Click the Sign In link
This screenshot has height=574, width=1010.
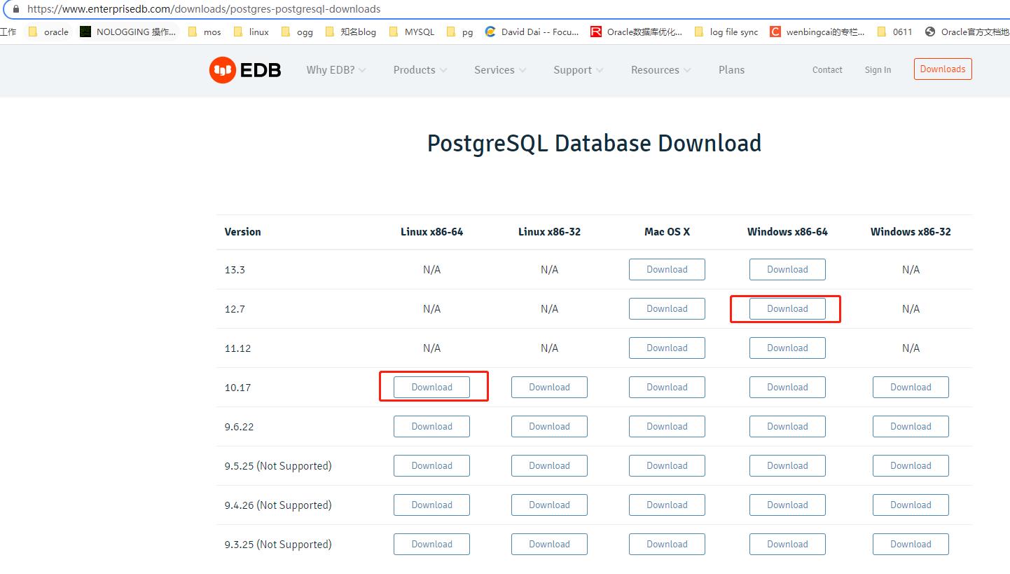pos(878,69)
